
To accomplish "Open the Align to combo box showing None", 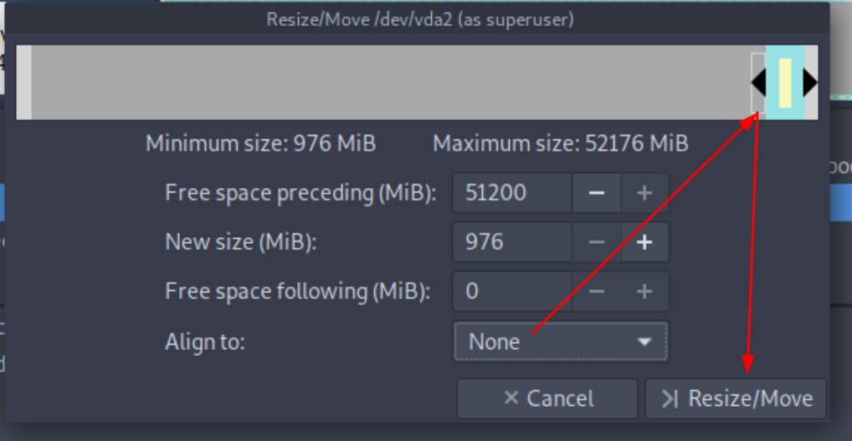I will pos(561,342).
